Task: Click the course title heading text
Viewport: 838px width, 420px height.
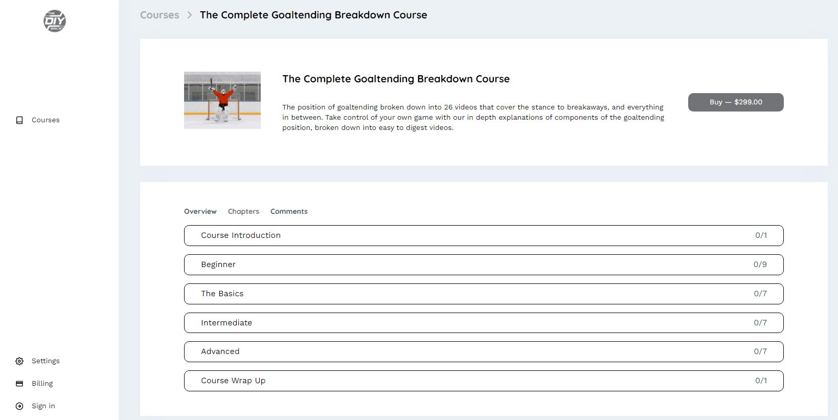Action: 396,79
